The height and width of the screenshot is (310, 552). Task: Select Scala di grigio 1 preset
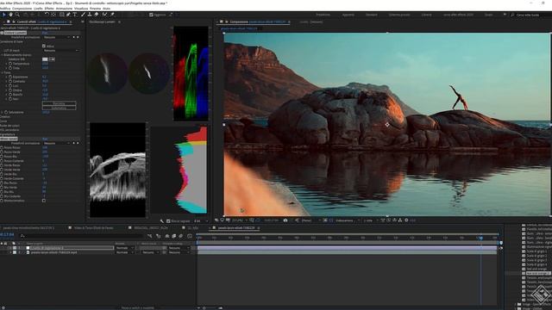pos(536,251)
